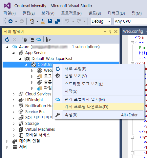Select the Virtual Machines tree item
Screen dimensions: 147x158
[x=40, y=129]
